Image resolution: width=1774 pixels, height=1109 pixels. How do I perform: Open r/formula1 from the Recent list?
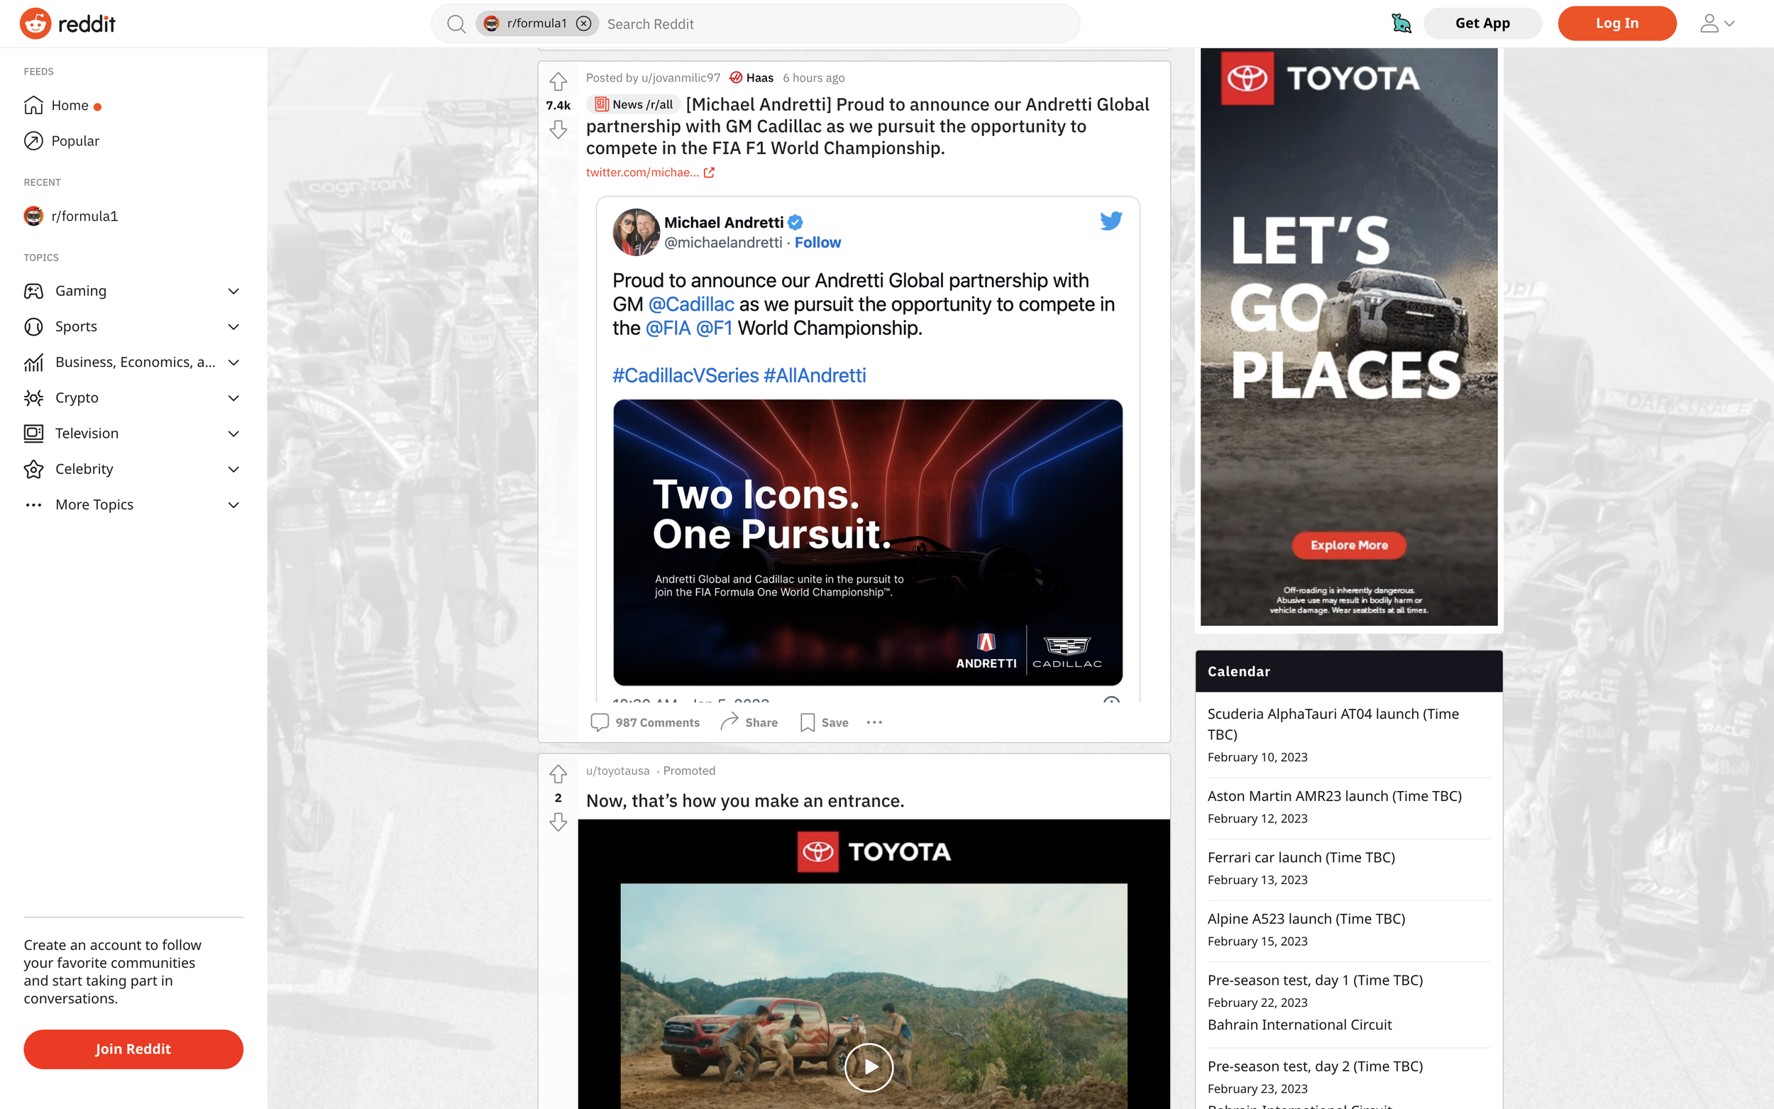coord(70,216)
